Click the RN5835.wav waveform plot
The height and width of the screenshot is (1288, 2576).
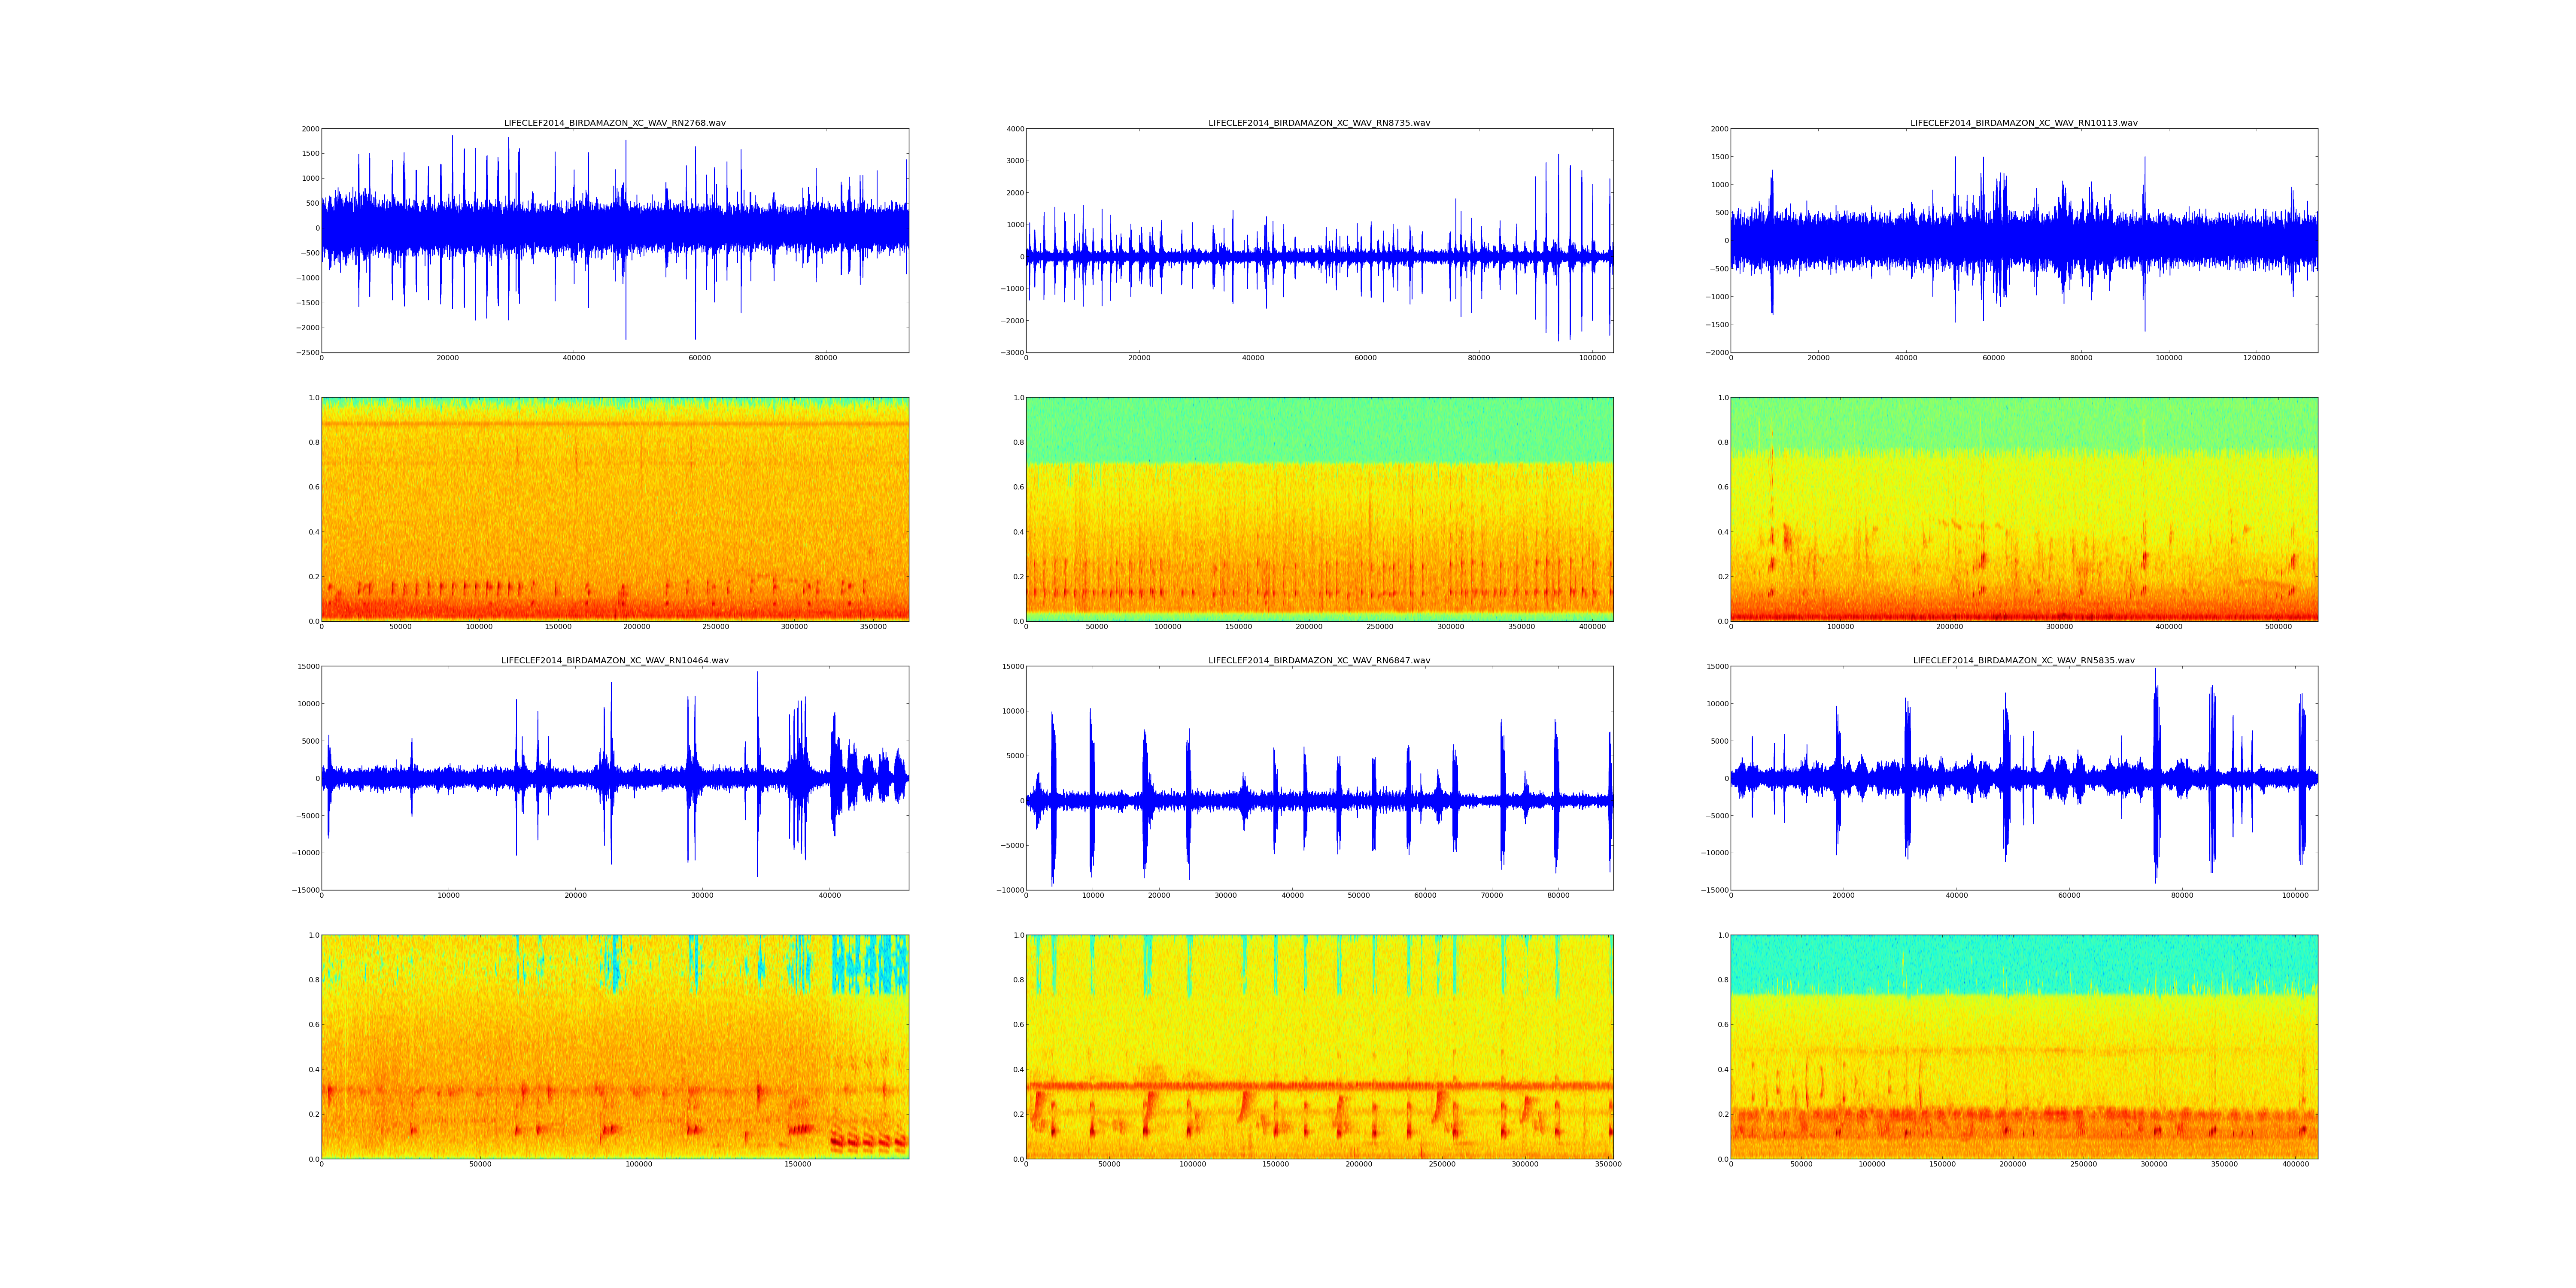click(2024, 778)
